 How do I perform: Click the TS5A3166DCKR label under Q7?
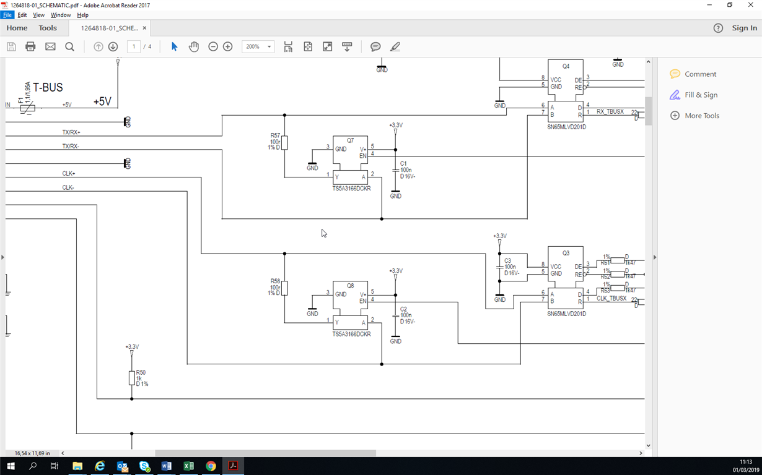(x=351, y=189)
